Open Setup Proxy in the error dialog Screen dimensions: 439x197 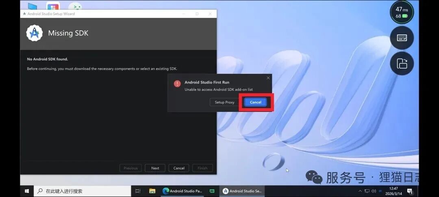click(x=224, y=102)
